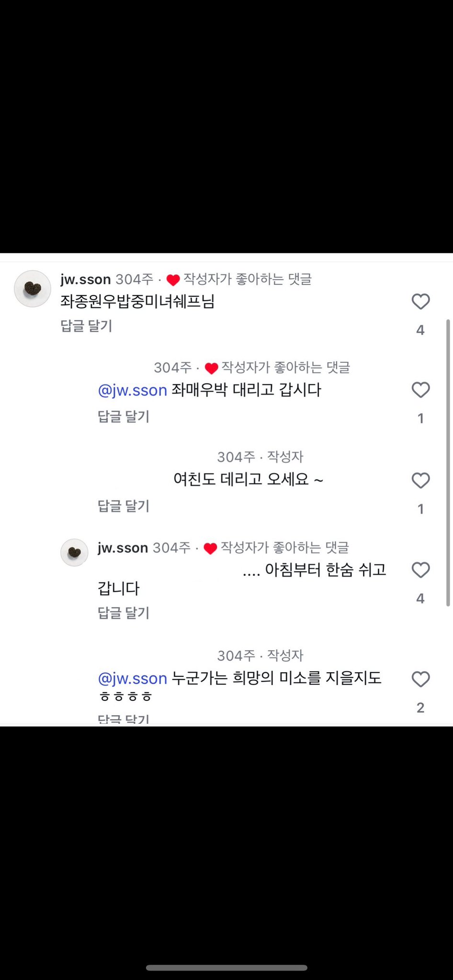This screenshot has height=980, width=453.
Task: Tap red heart badge on top comment
Action: 173,280
